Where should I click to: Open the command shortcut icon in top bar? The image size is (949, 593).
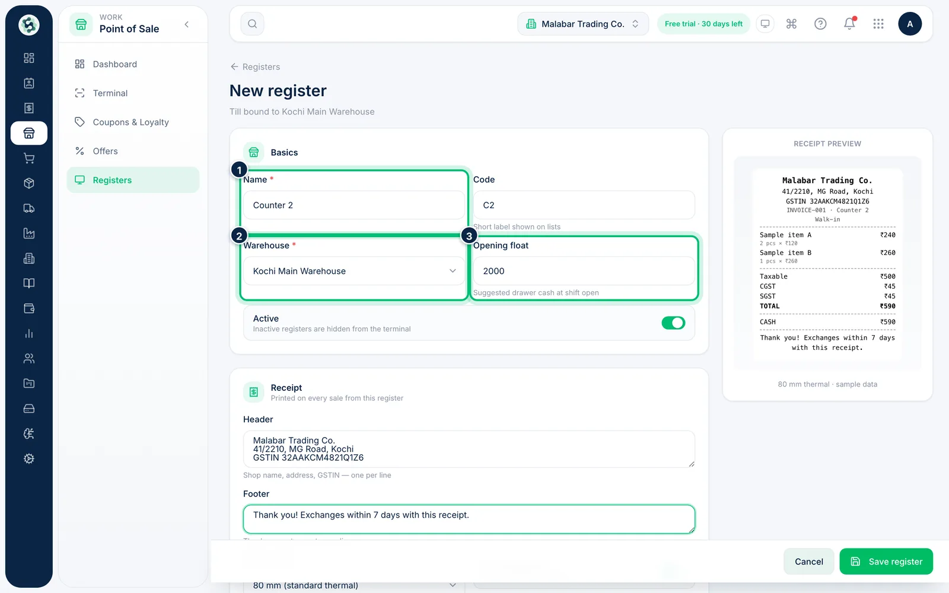(x=791, y=24)
